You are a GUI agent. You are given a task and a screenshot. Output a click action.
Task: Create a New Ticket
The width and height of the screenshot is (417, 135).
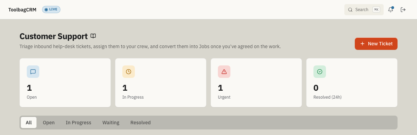pos(376,44)
